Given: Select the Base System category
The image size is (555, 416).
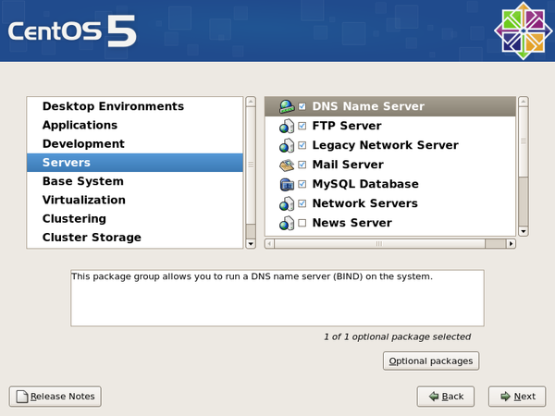Looking at the screenshot, I should click(x=135, y=181).
